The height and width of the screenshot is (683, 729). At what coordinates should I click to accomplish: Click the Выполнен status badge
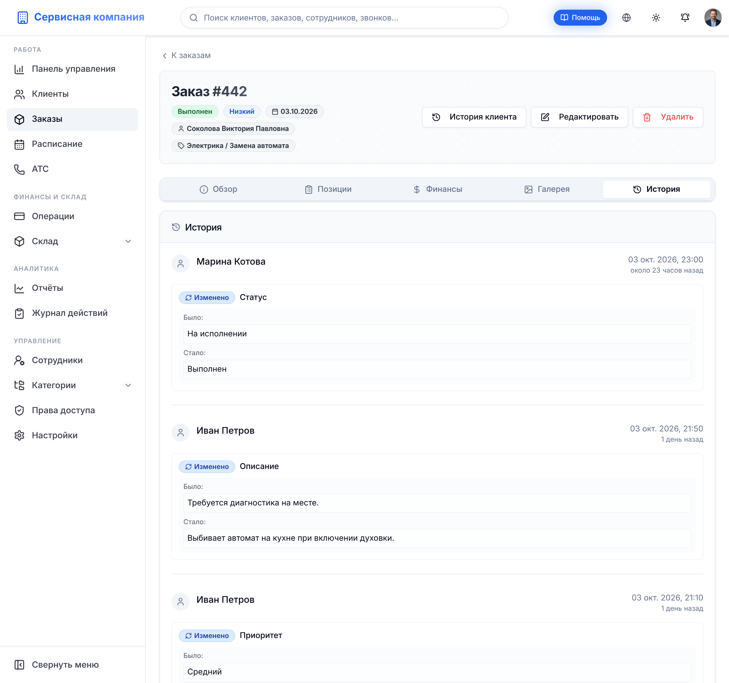[x=195, y=111]
